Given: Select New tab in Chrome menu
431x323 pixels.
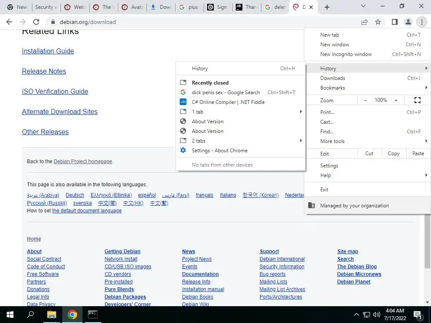Looking at the screenshot, I should [367, 35].
